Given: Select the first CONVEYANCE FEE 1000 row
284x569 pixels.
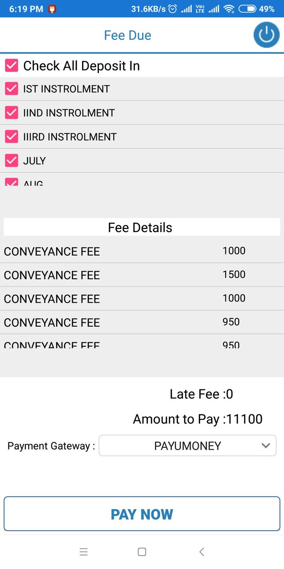Looking at the screenshot, I should point(142,251).
